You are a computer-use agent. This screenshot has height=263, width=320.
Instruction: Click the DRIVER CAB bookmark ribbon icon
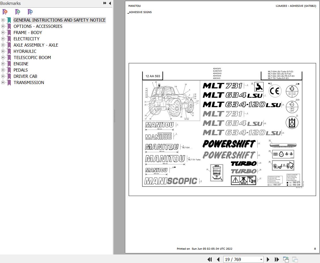pos(9,76)
